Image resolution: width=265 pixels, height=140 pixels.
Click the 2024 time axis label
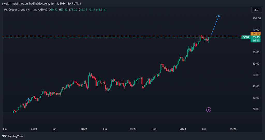183,129
